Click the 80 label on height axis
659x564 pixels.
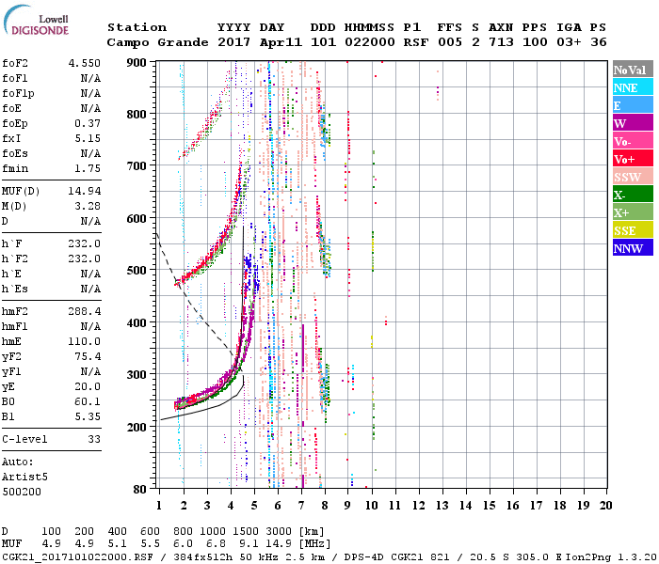[x=139, y=490]
